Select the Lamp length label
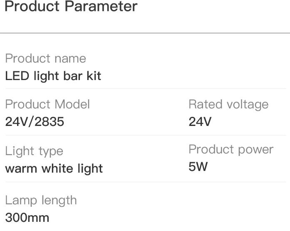The height and width of the screenshot is (231, 290). coord(41,201)
